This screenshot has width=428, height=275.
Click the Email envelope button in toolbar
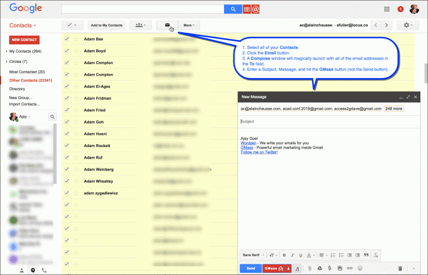[x=167, y=25]
